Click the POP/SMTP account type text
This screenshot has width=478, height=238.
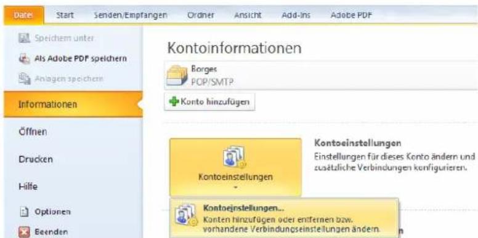(x=213, y=82)
